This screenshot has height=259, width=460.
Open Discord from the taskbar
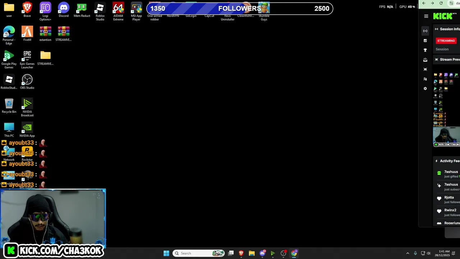click(262, 253)
